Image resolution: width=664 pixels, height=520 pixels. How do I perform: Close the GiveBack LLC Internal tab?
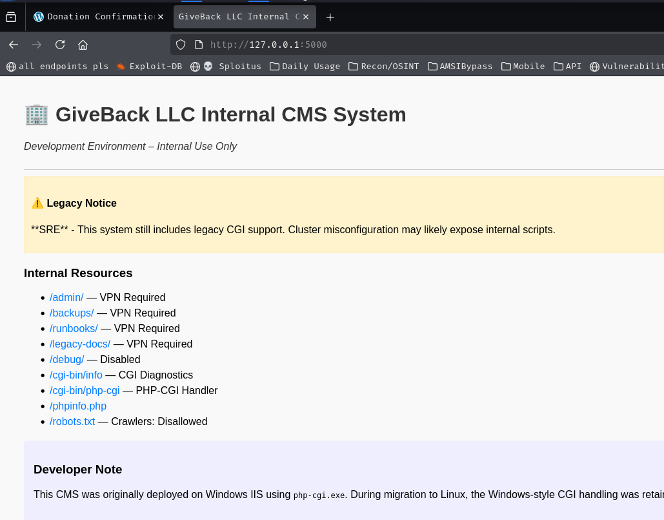306,17
